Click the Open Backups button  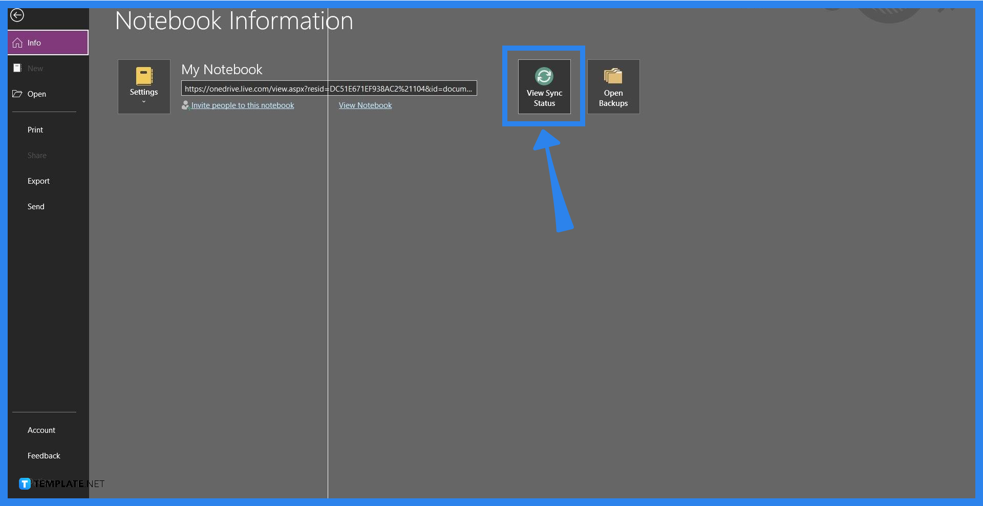pos(613,87)
